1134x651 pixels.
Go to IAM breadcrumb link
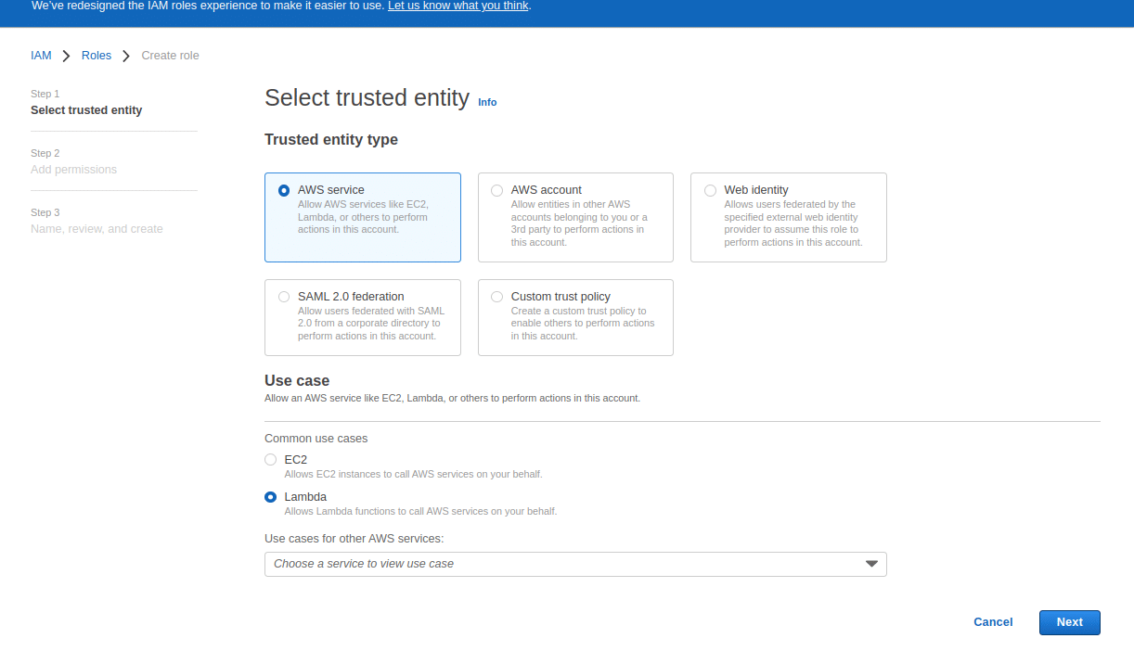(x=41, y=56)
